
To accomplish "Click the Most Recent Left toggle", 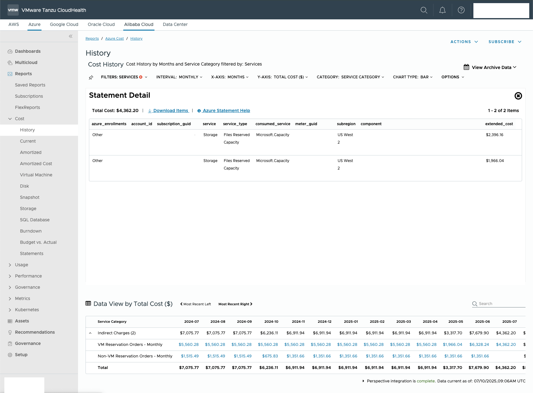I will [x=196, y=304].
